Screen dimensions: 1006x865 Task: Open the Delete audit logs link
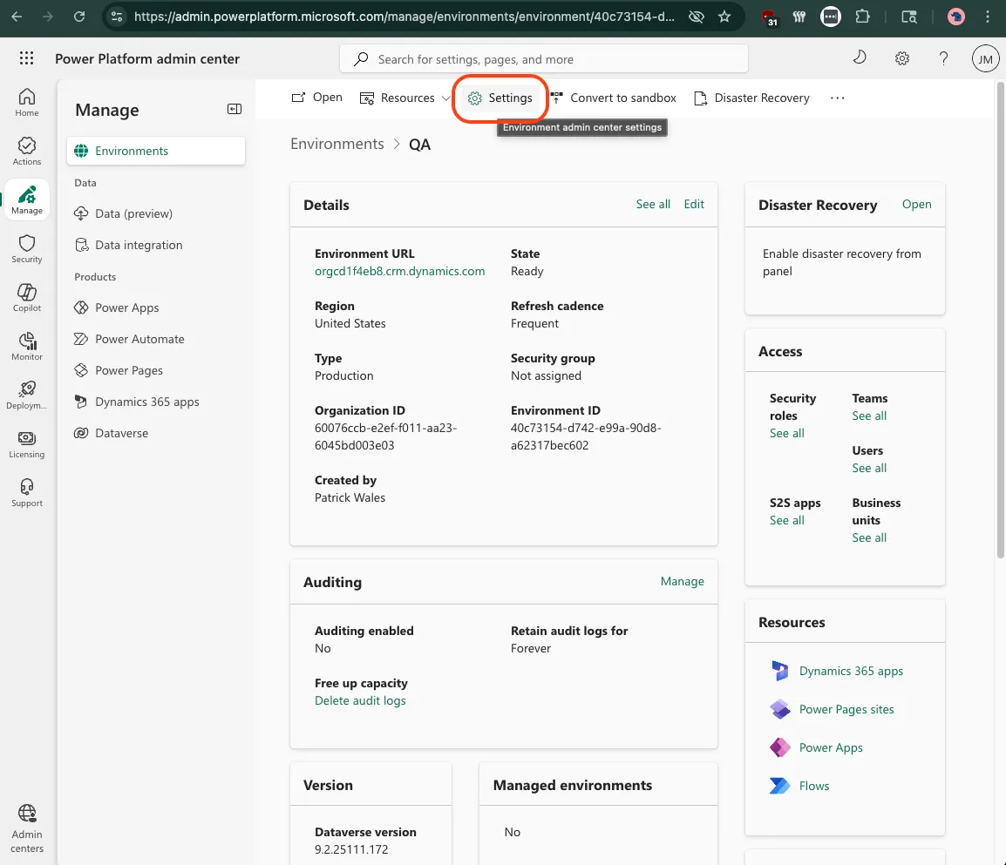pos(360,700)
